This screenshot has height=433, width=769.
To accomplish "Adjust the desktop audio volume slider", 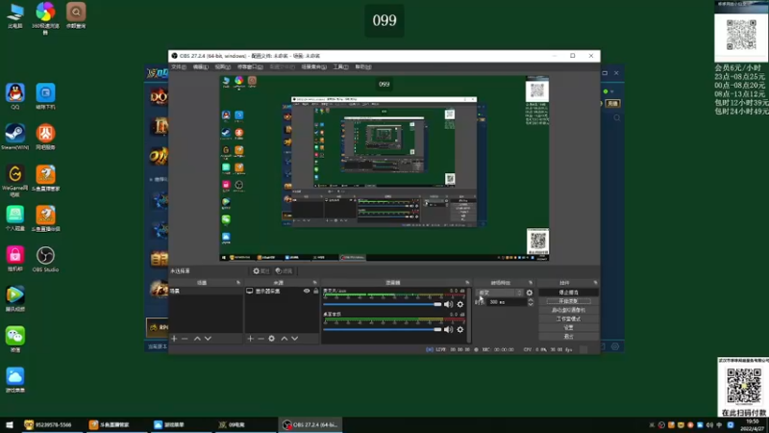I will [x=383, y=329].
